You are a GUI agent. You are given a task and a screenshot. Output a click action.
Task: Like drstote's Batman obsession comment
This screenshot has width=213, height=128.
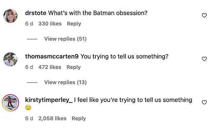(204, 15)
